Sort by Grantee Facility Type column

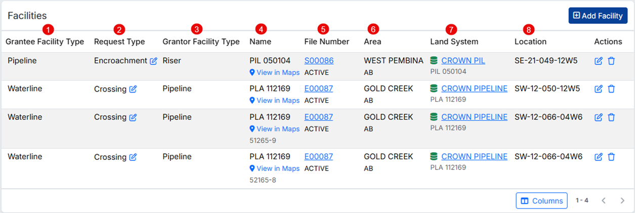[x=45, y=41]
